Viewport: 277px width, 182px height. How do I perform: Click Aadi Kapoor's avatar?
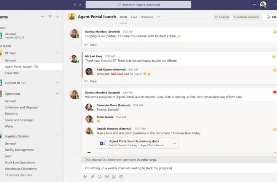(x=89, y=72)
